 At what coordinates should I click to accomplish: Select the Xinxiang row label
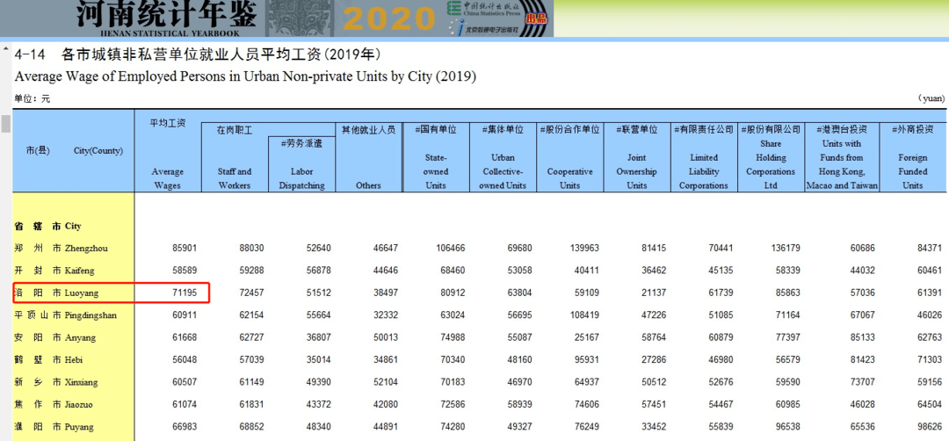(55, 382)
